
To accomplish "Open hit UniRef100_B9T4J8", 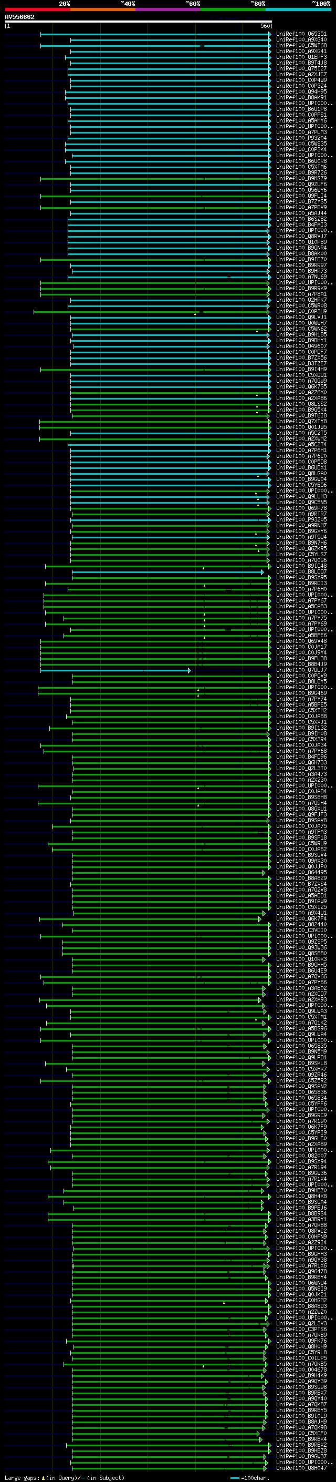I will (x=301, y=63).
